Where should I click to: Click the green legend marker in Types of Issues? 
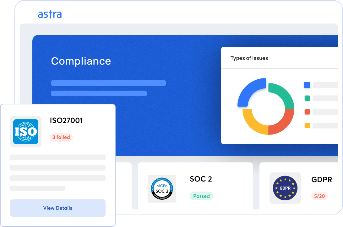[307, 98]
